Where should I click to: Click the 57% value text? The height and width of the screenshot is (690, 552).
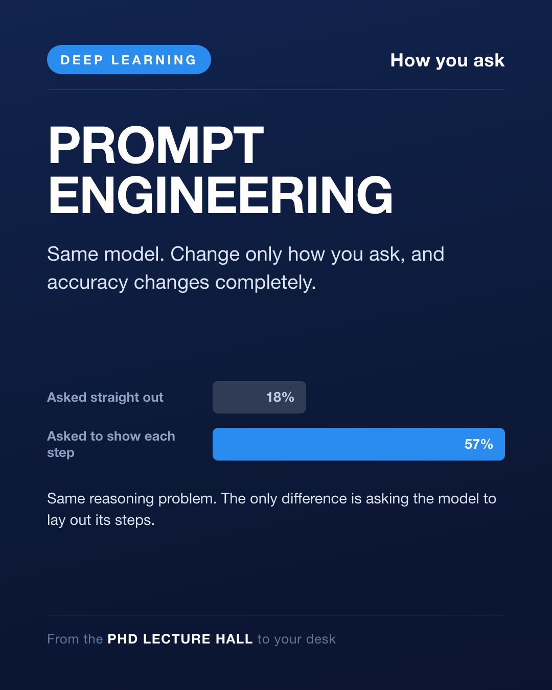[478, 444]
